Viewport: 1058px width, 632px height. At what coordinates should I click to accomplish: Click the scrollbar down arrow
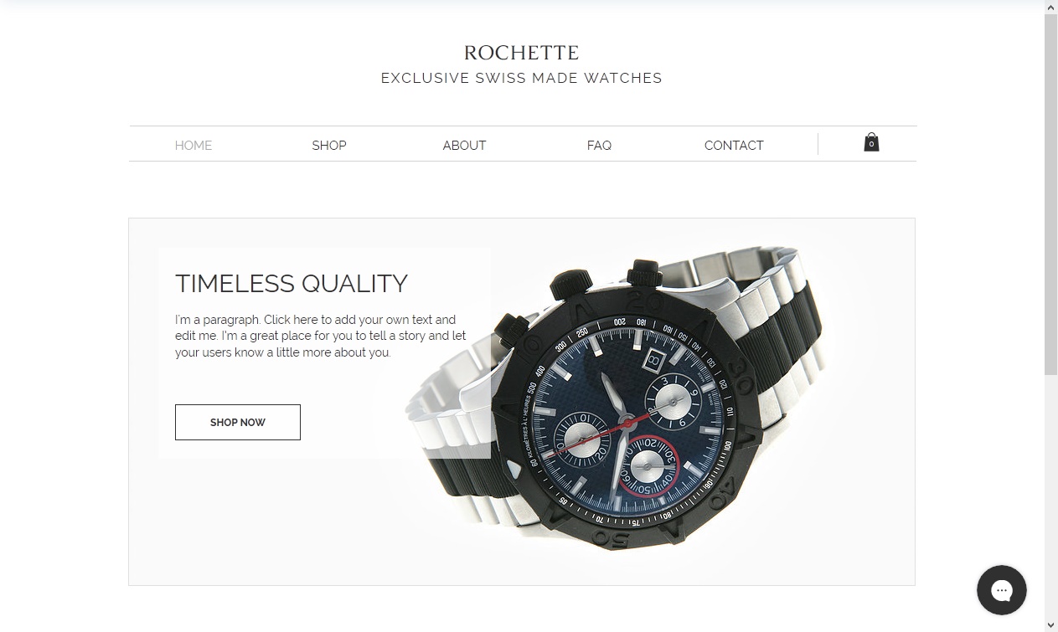tap(1051, 624)
